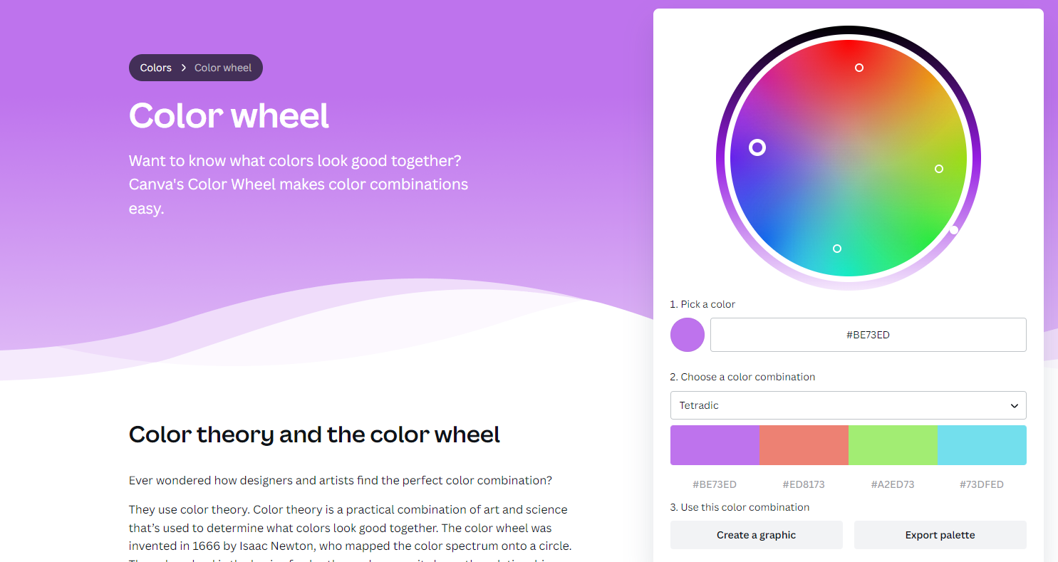The height and width of the screenshot is (562, 1058).
Task: Click the red handle on color wheel
Action: point(859,68)
